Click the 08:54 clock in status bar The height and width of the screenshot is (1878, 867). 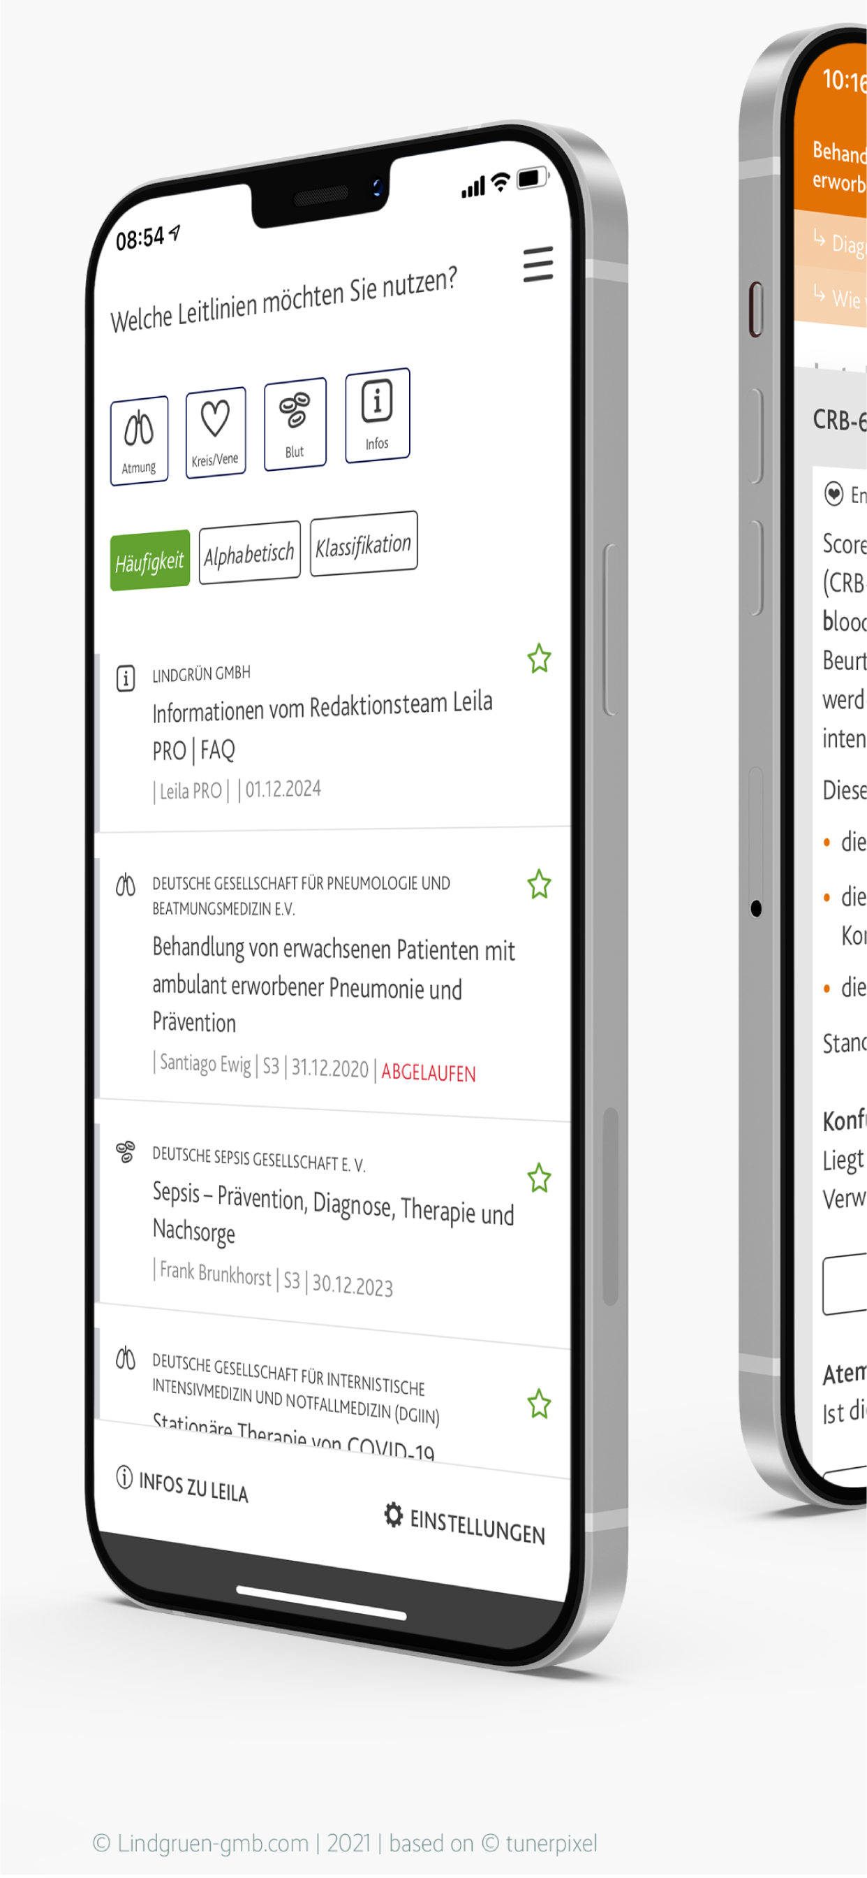click(x=140, y=238)
